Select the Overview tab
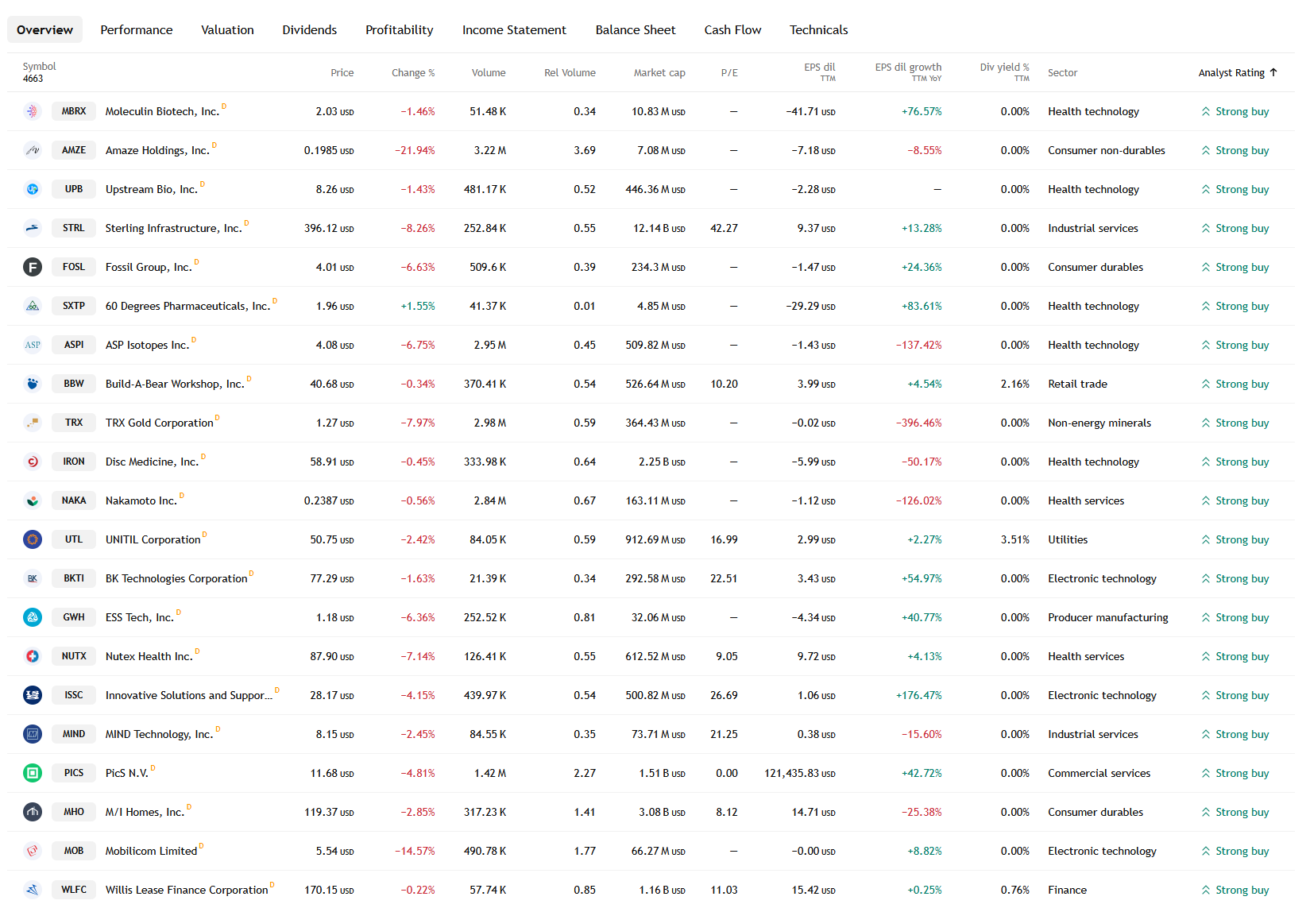Viewport: 1310px width, 908px height. tap(44, 30)
